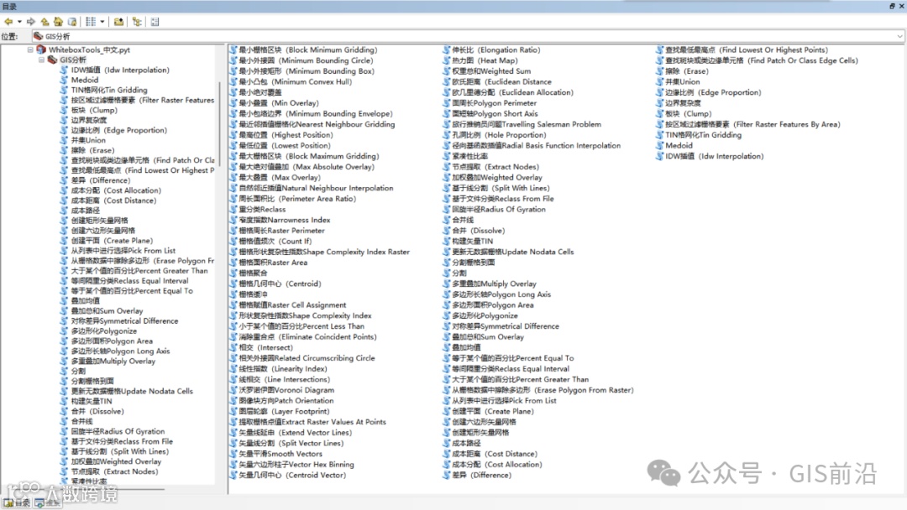Viewport: 907px width, 510px height.
Task: Select Nearest Neighbour Gridding tool
Action: [x=317, y=124]
